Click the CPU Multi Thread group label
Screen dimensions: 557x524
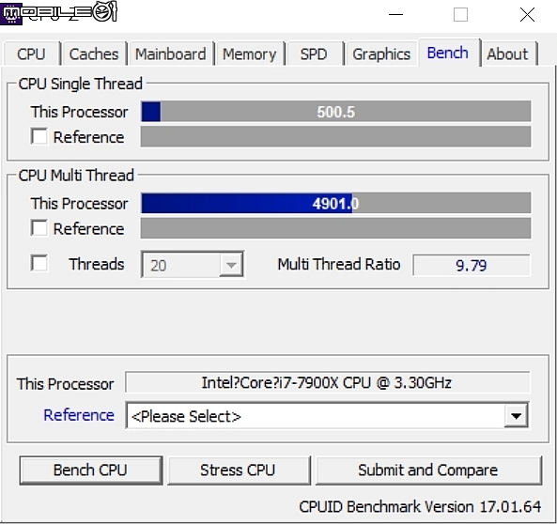click(76, 176)
